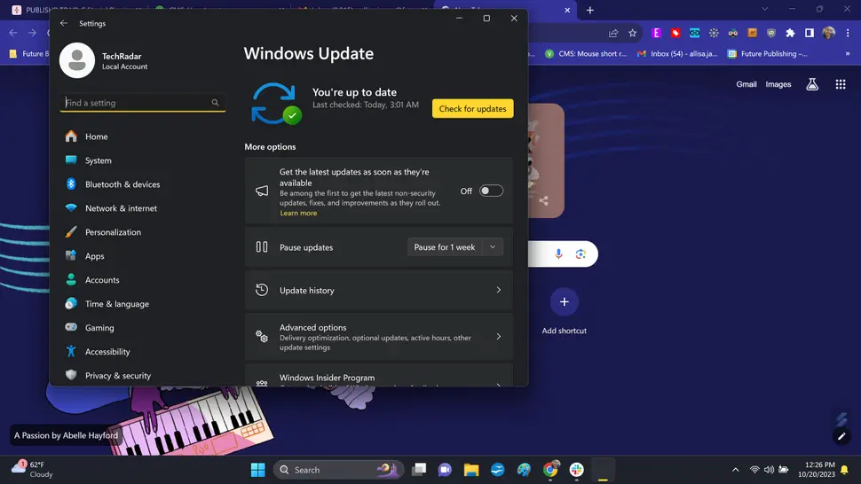This screenshot has height=484, width=861.
Task: Click the Google Lens search icon
Action: click(581, 254)
